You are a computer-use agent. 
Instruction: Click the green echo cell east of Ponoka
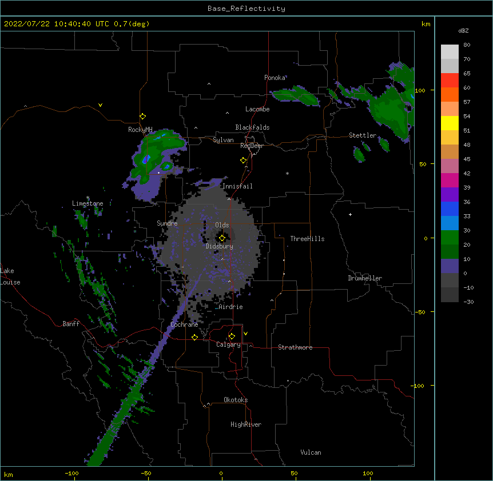click(296, 95)
